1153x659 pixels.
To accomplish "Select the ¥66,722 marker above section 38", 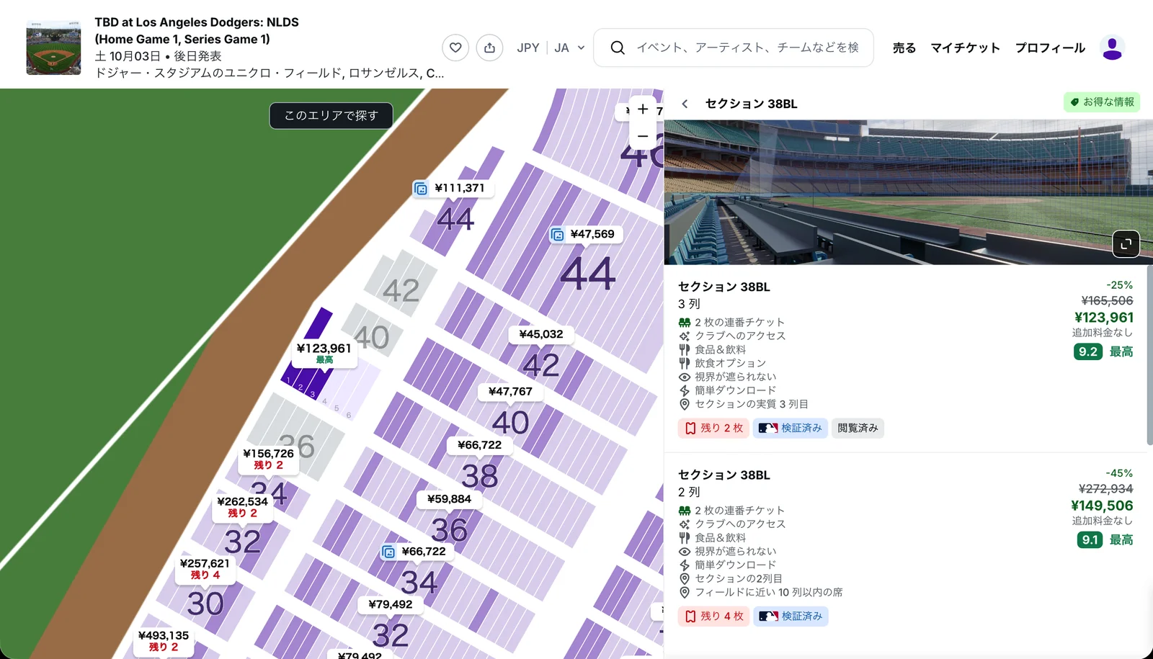I will tap(480, 445).
